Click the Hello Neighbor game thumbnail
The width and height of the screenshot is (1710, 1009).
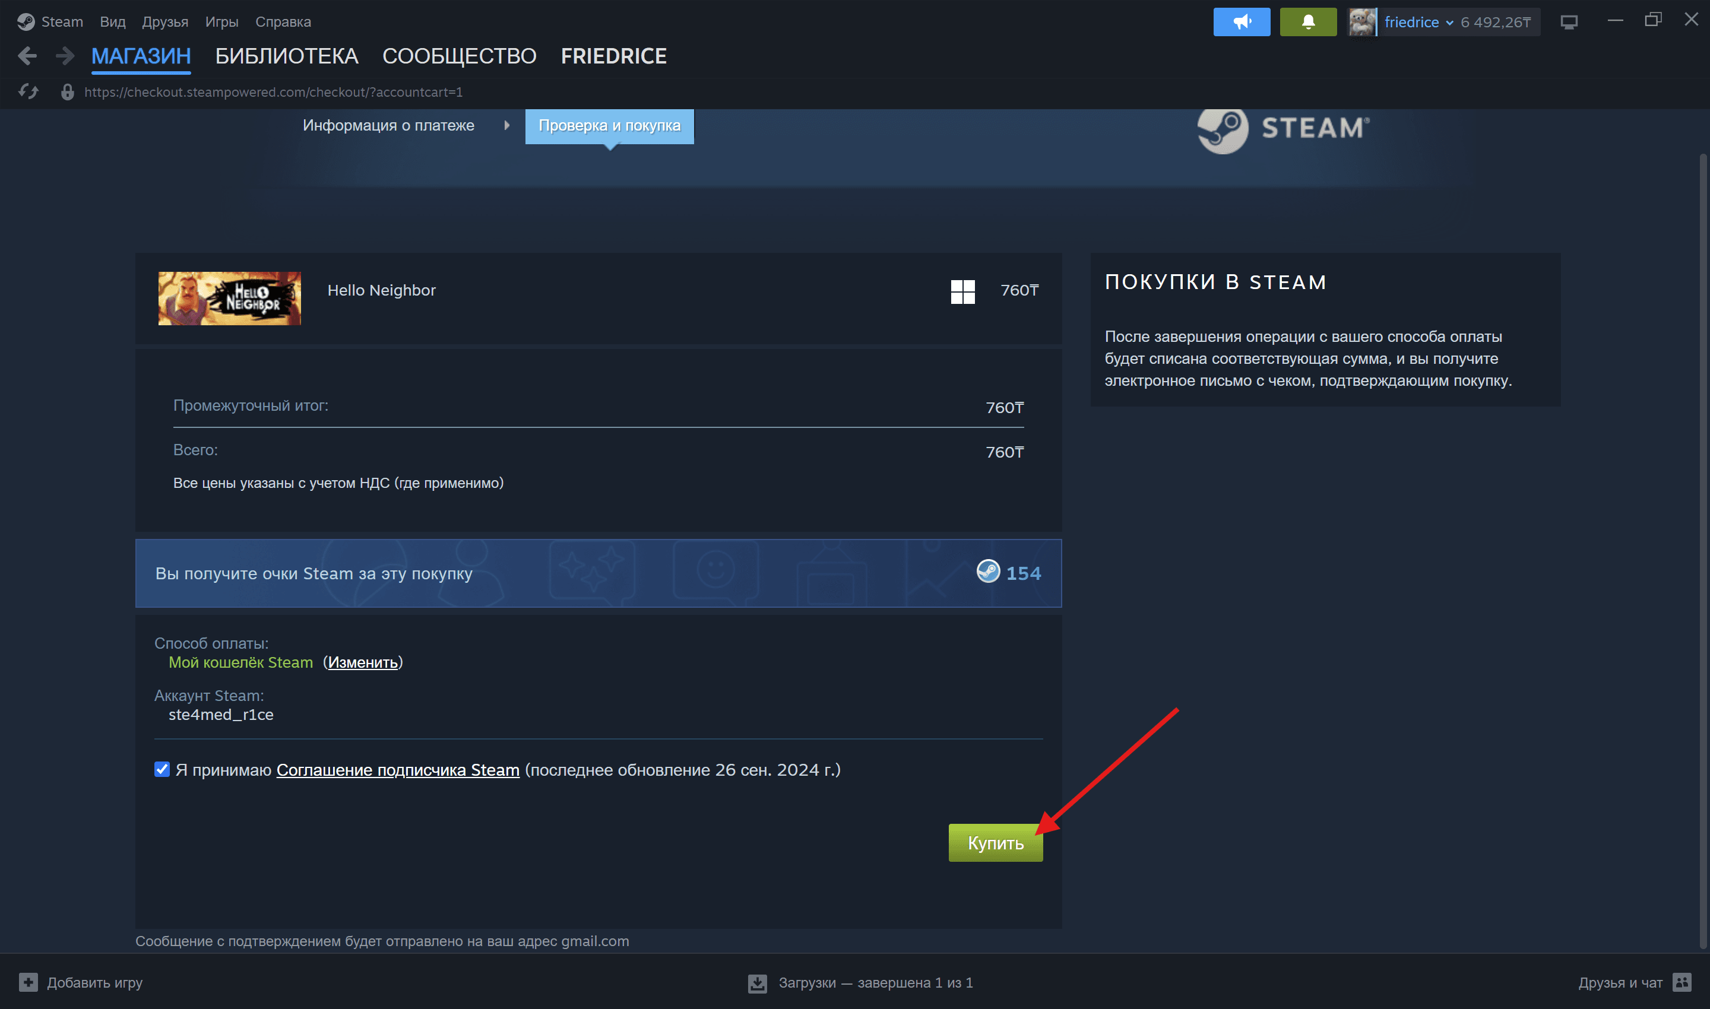point(229,299)
